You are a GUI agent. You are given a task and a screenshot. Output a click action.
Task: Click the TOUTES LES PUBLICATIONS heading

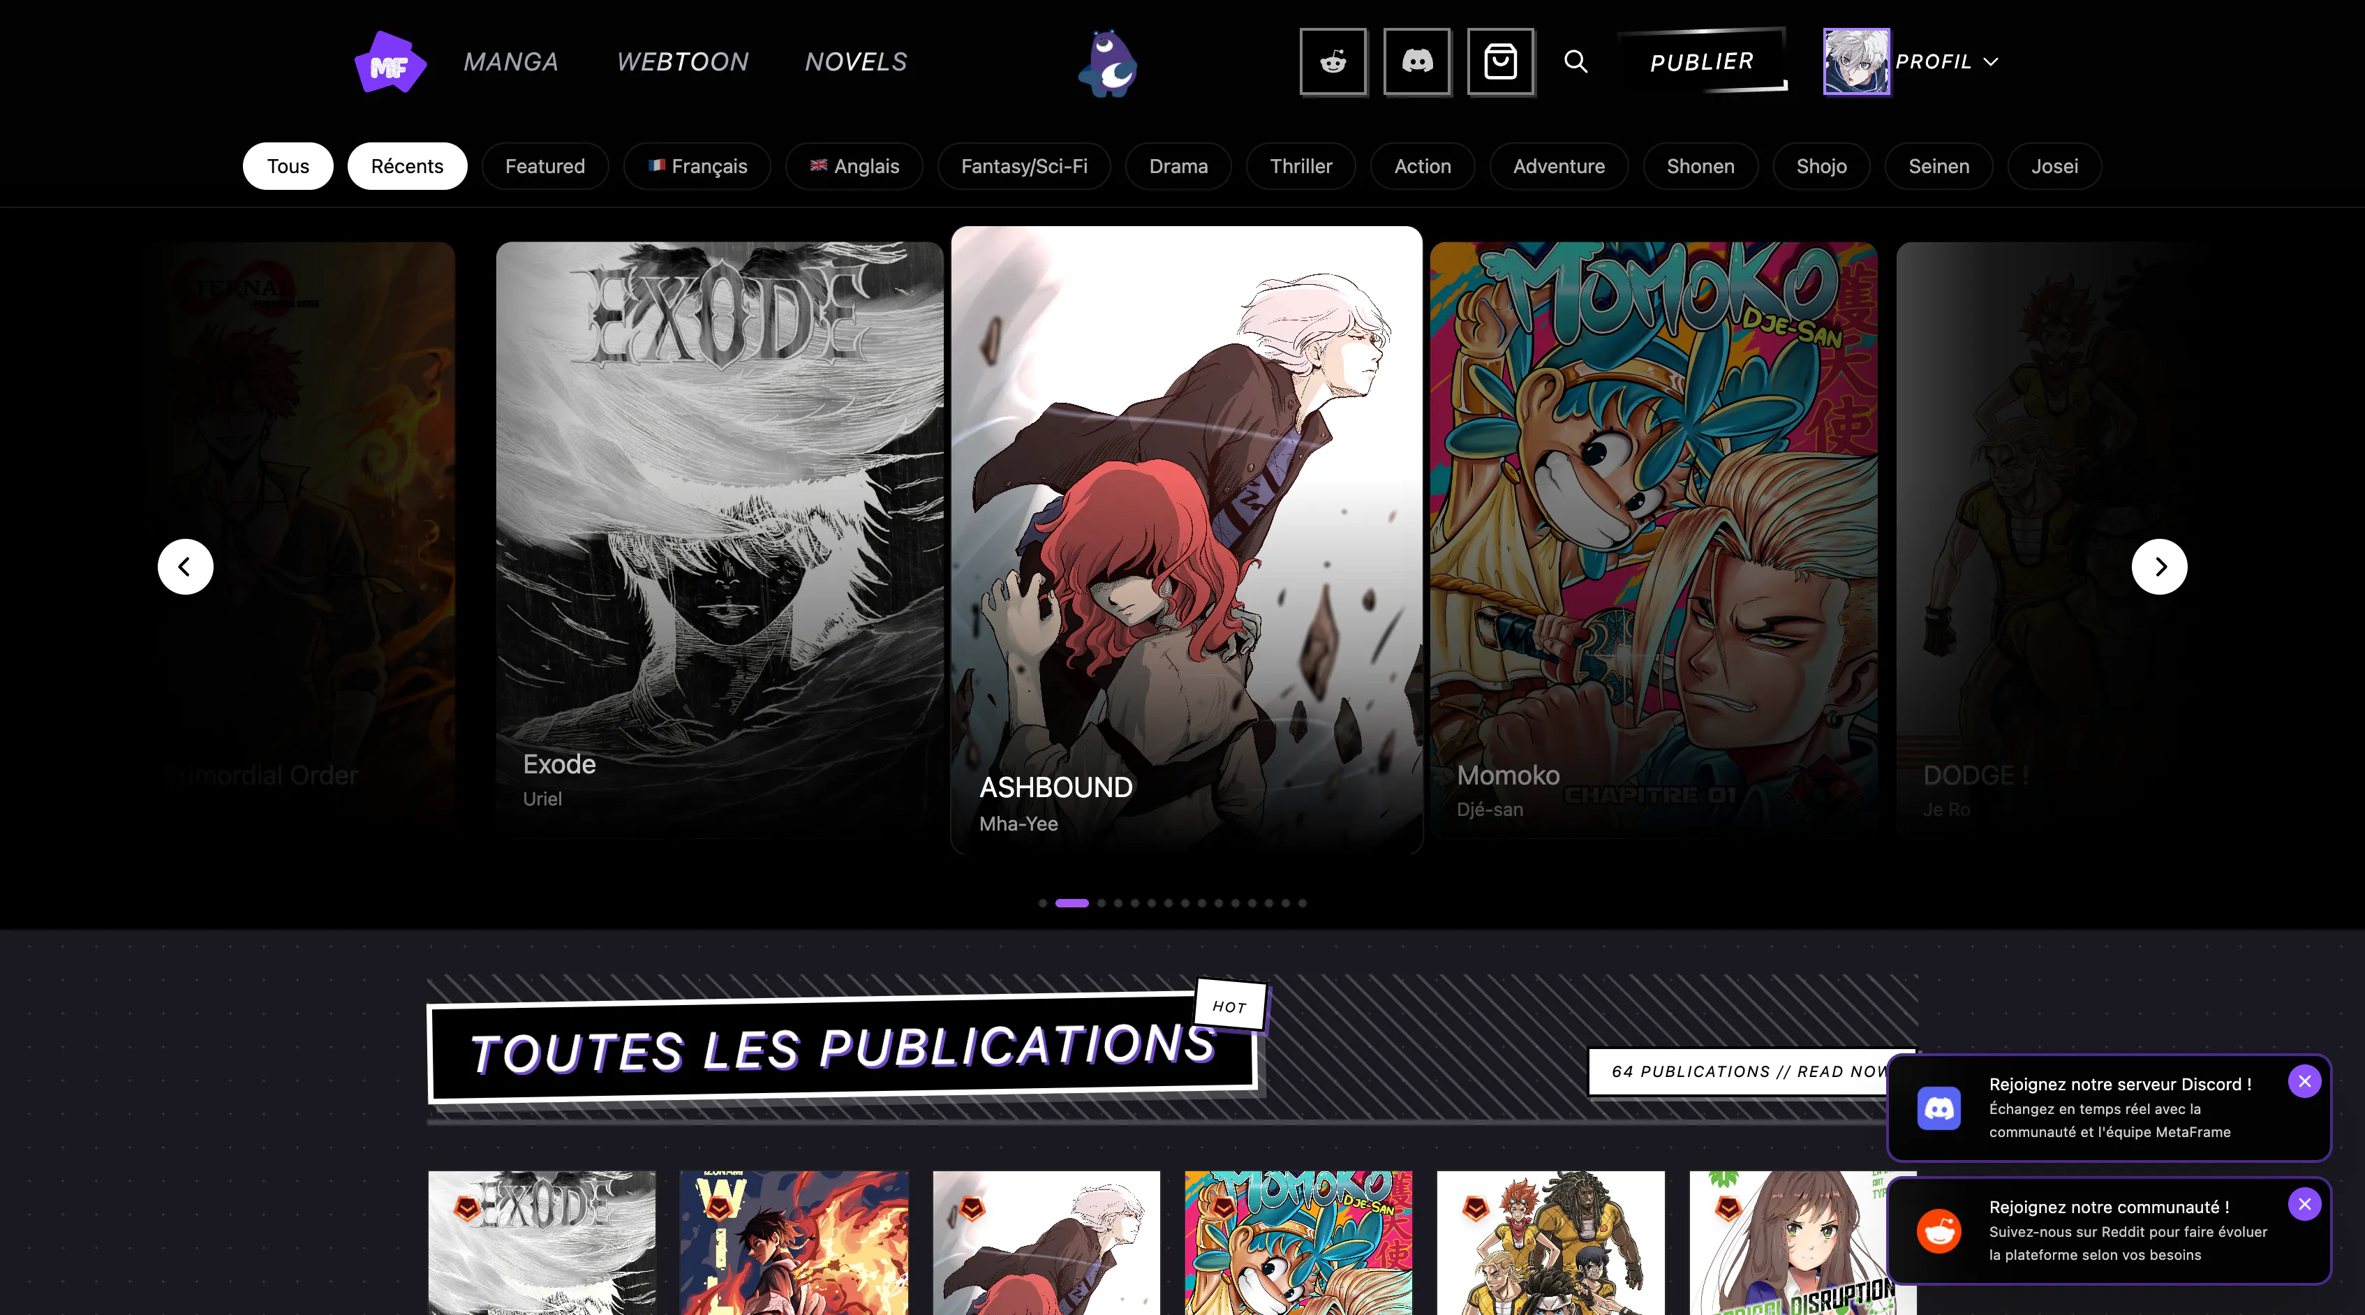842,1048
